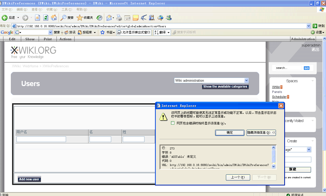Click the Forward arrow button
The width and height of the screenshot is (326, 196).
[25, 18]
